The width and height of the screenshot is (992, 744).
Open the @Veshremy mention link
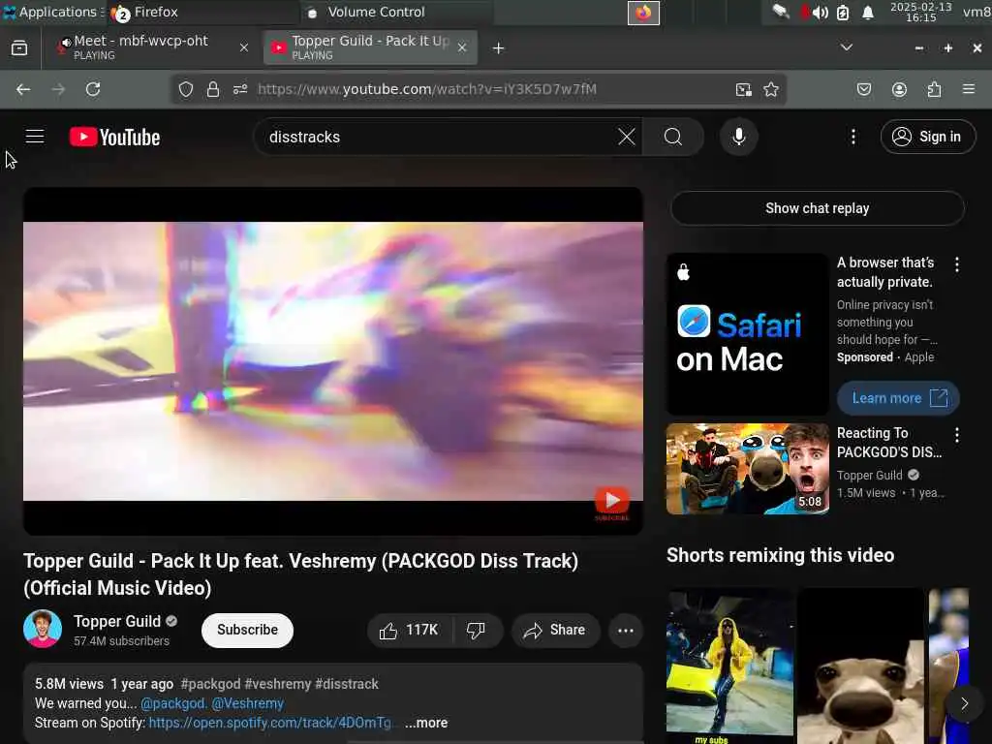[x=247, y=703]
